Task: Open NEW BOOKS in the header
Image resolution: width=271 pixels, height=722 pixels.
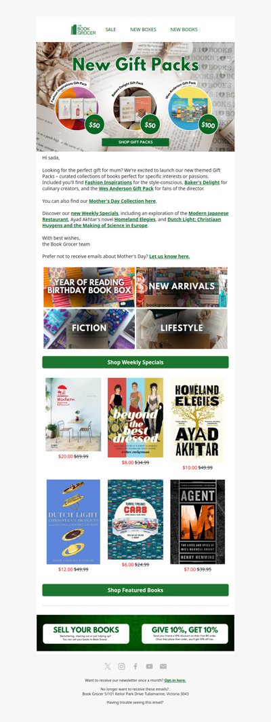Action: (184, 29)
